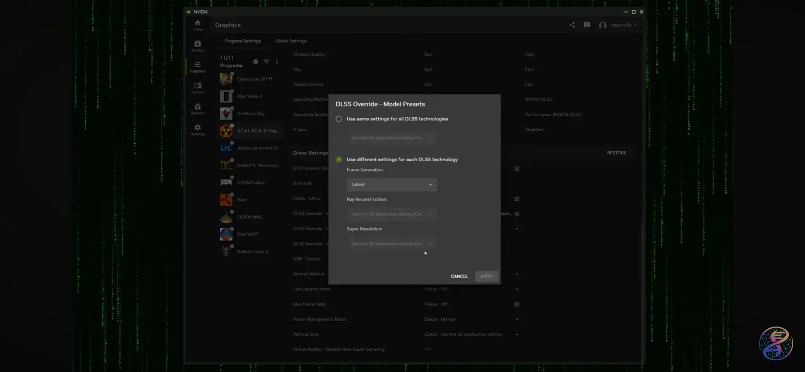Select 'Use same settings for all DLSS technologies'
Screen dimensions: 805x372
click(339, 119)
